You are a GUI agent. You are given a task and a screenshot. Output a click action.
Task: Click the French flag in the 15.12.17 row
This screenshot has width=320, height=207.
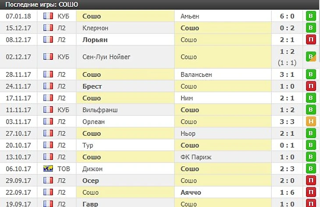(x=48, y=28)
